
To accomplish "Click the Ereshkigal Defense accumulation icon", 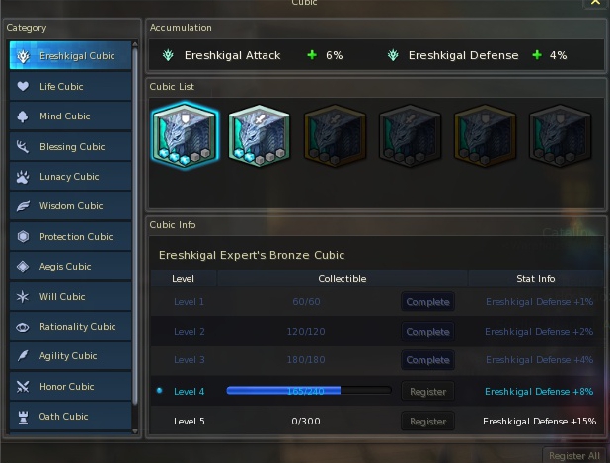I will (x=393, y=55).
